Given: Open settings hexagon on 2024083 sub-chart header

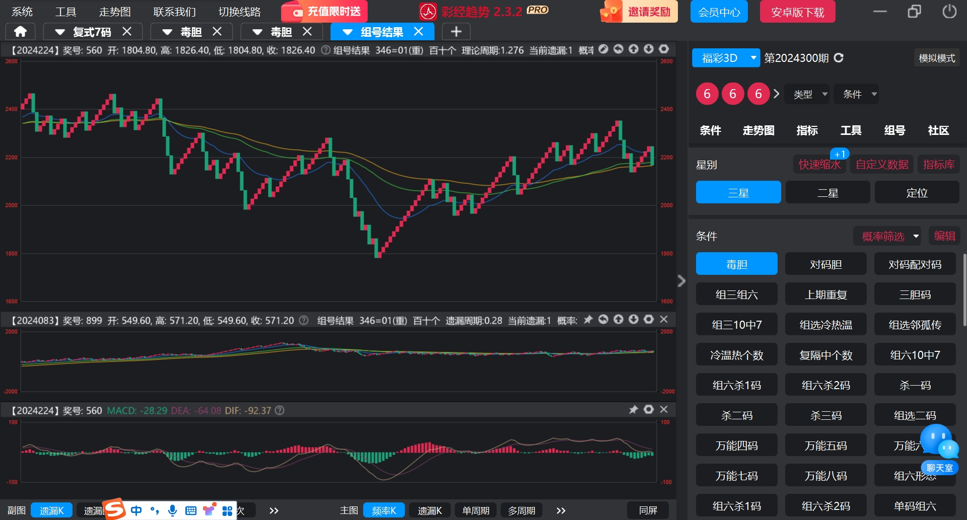Looking at the screenshot, I should [649, 320].
